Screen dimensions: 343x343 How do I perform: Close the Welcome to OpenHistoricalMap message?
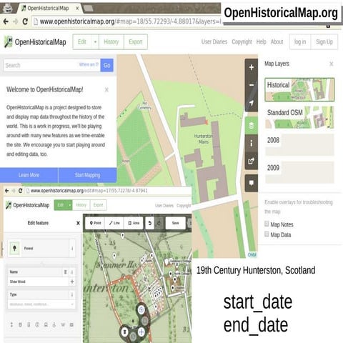click(x=106, y=90)
